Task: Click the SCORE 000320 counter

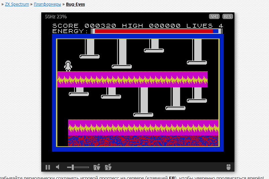Action: click(x=84, y=26)
